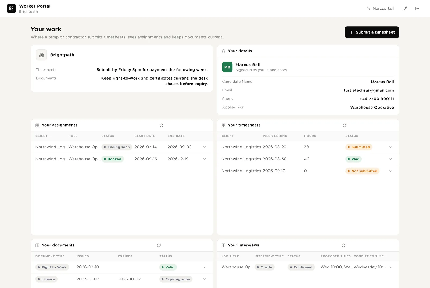Expand the 2026-08-23 timesheet row
Image resolution: width=430 pixels, height=288 pixels.
(391, 147)
